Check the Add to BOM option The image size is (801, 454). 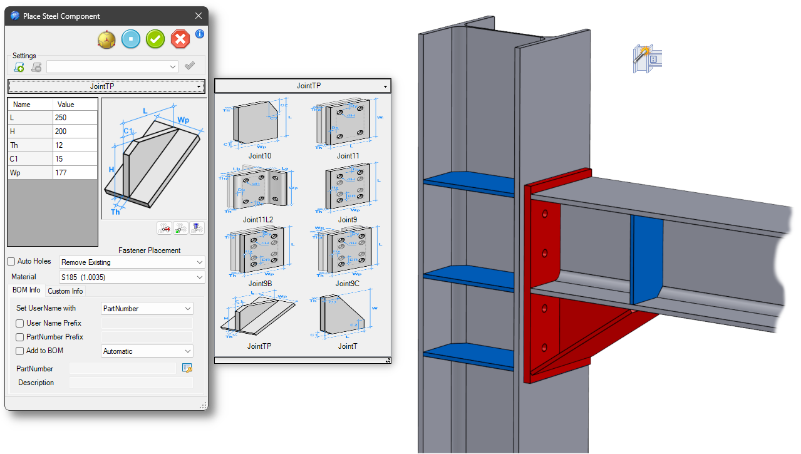[x=20, y=351]
